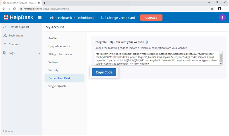229x136 pixels.
Task: Click the code box scroll up arrow
Action: point(221,53)
